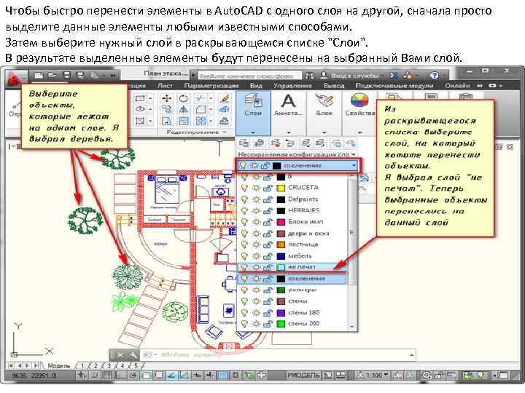The image size is (525, 393).
Task: Click the workspace switching gear icon
Action: [426, 376]
